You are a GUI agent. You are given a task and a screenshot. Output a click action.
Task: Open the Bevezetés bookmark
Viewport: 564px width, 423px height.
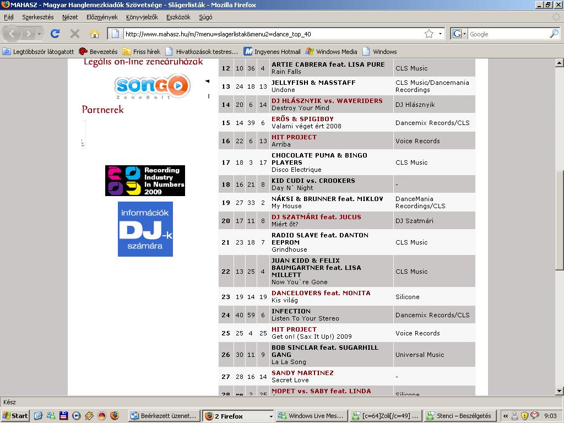coord(99,51)
